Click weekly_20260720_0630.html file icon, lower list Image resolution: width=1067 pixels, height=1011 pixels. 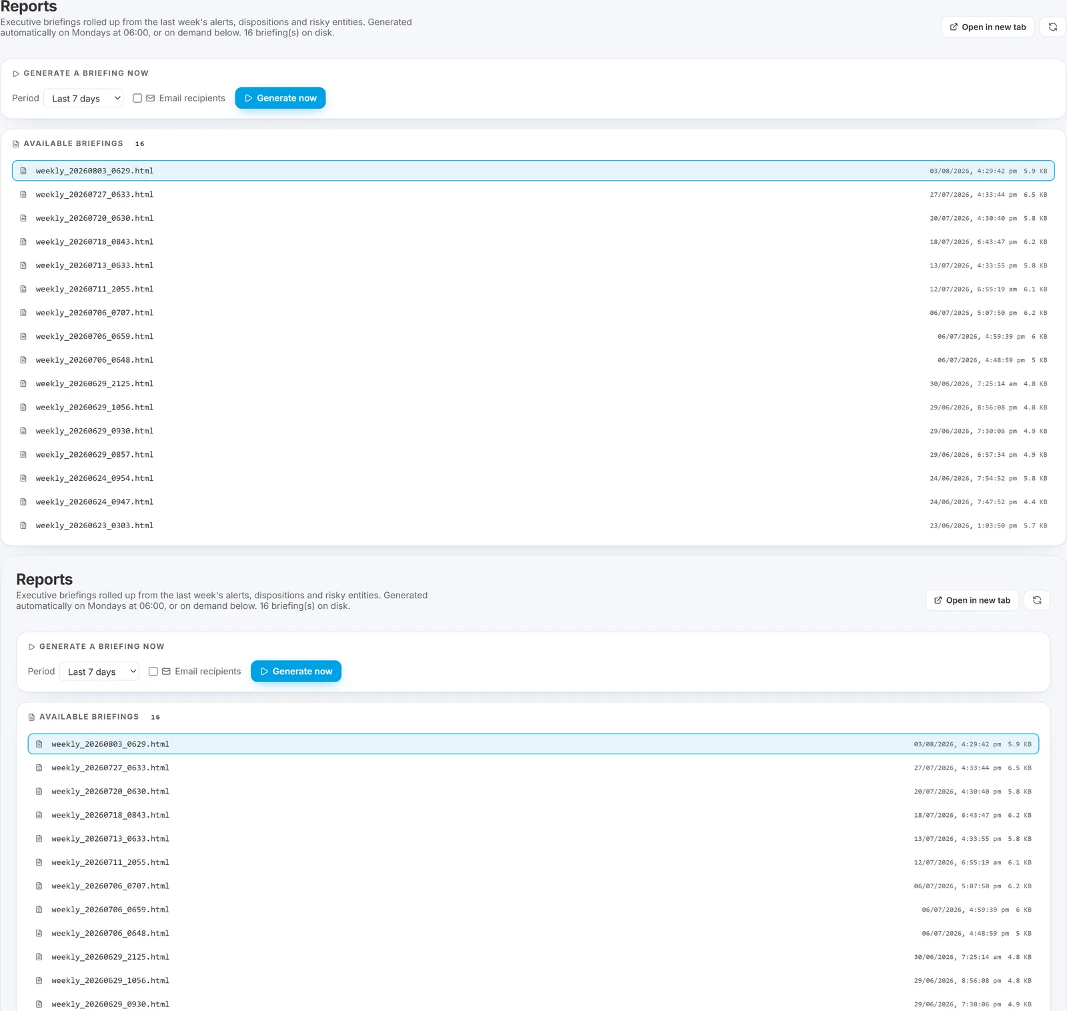[x=39, y=792]
